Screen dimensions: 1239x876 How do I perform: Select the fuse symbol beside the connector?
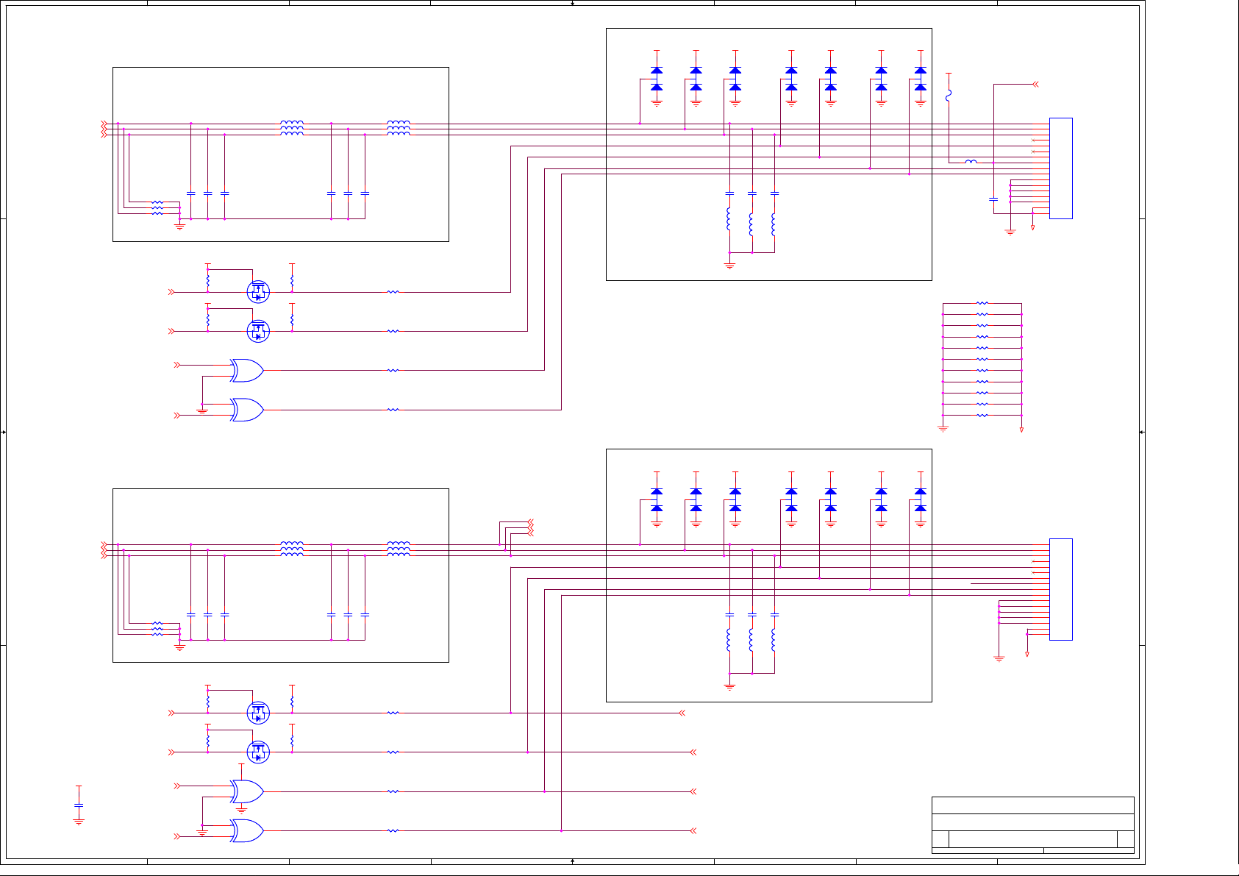(x=949, y=96)
